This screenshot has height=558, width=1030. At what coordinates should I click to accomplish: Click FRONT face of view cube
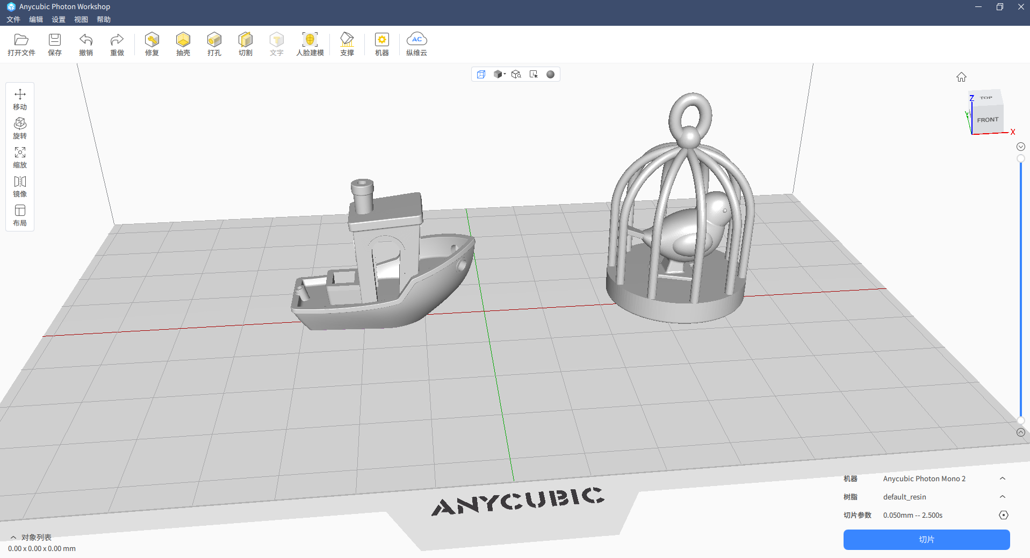click(x=988, y=120)
